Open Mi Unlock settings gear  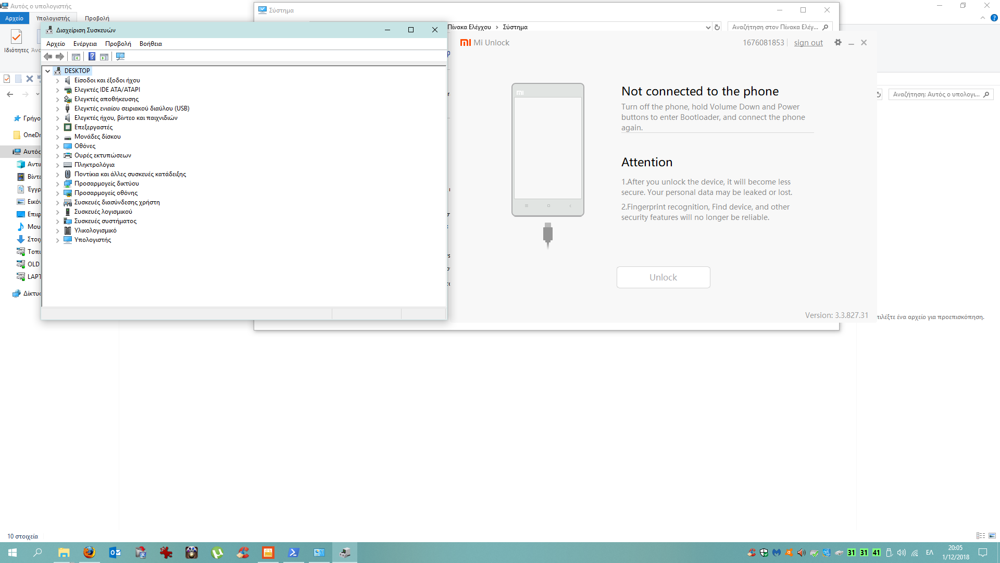838,43
